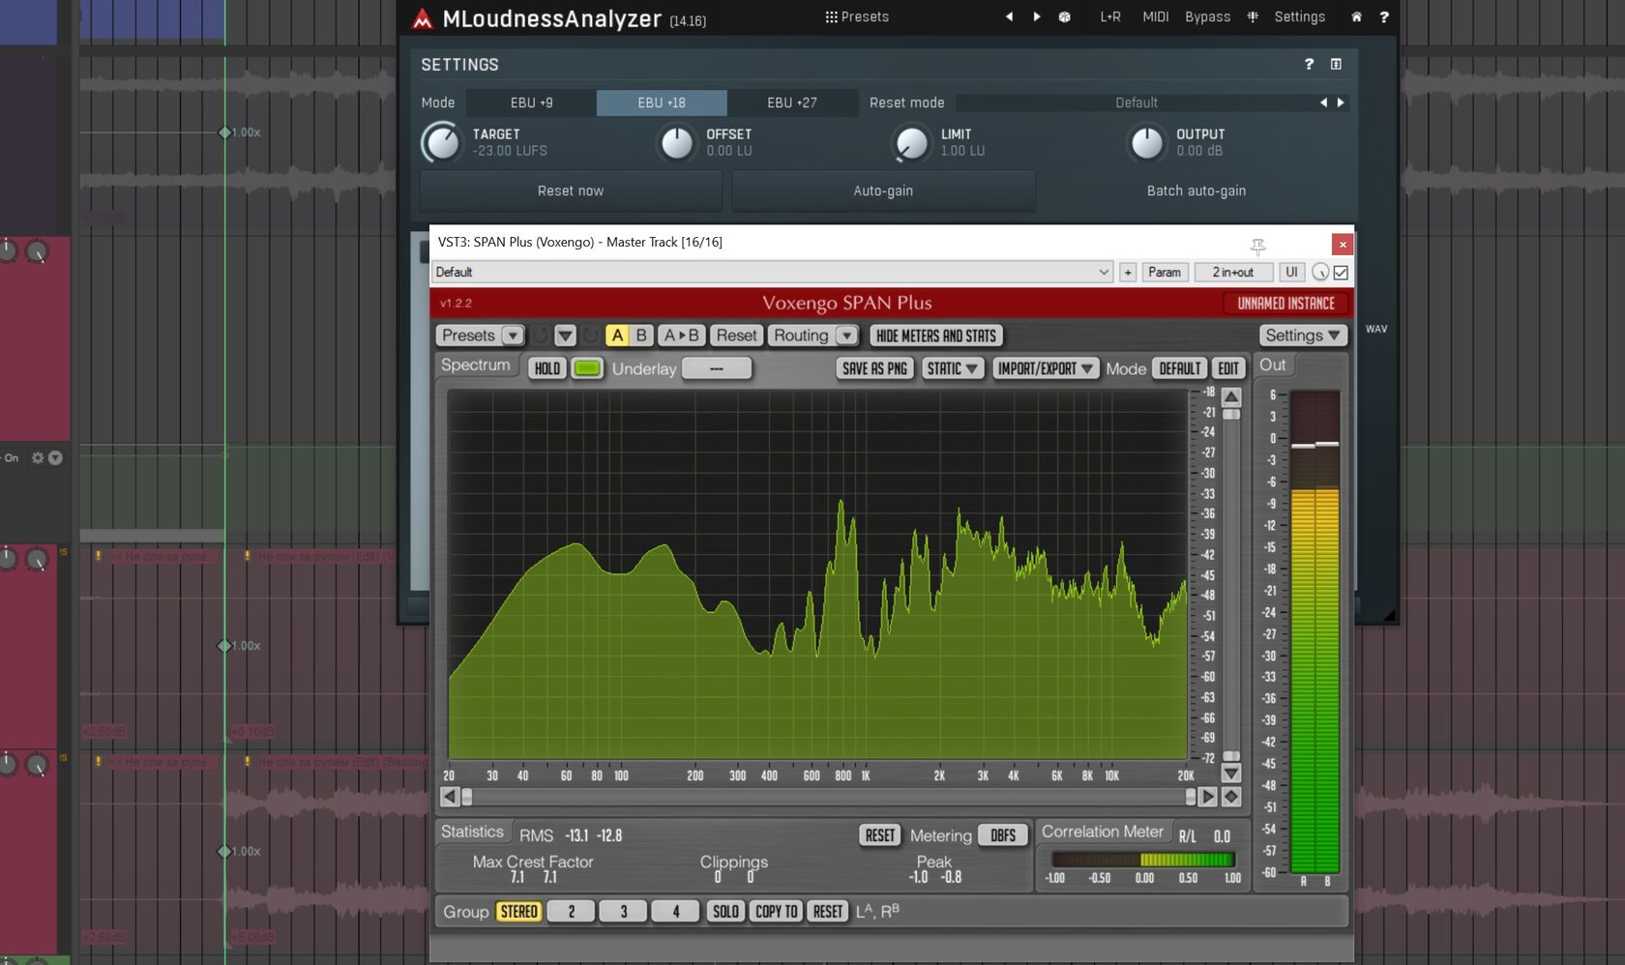
Task: Select previous Reset mode option
Action: coord(1323,102)
